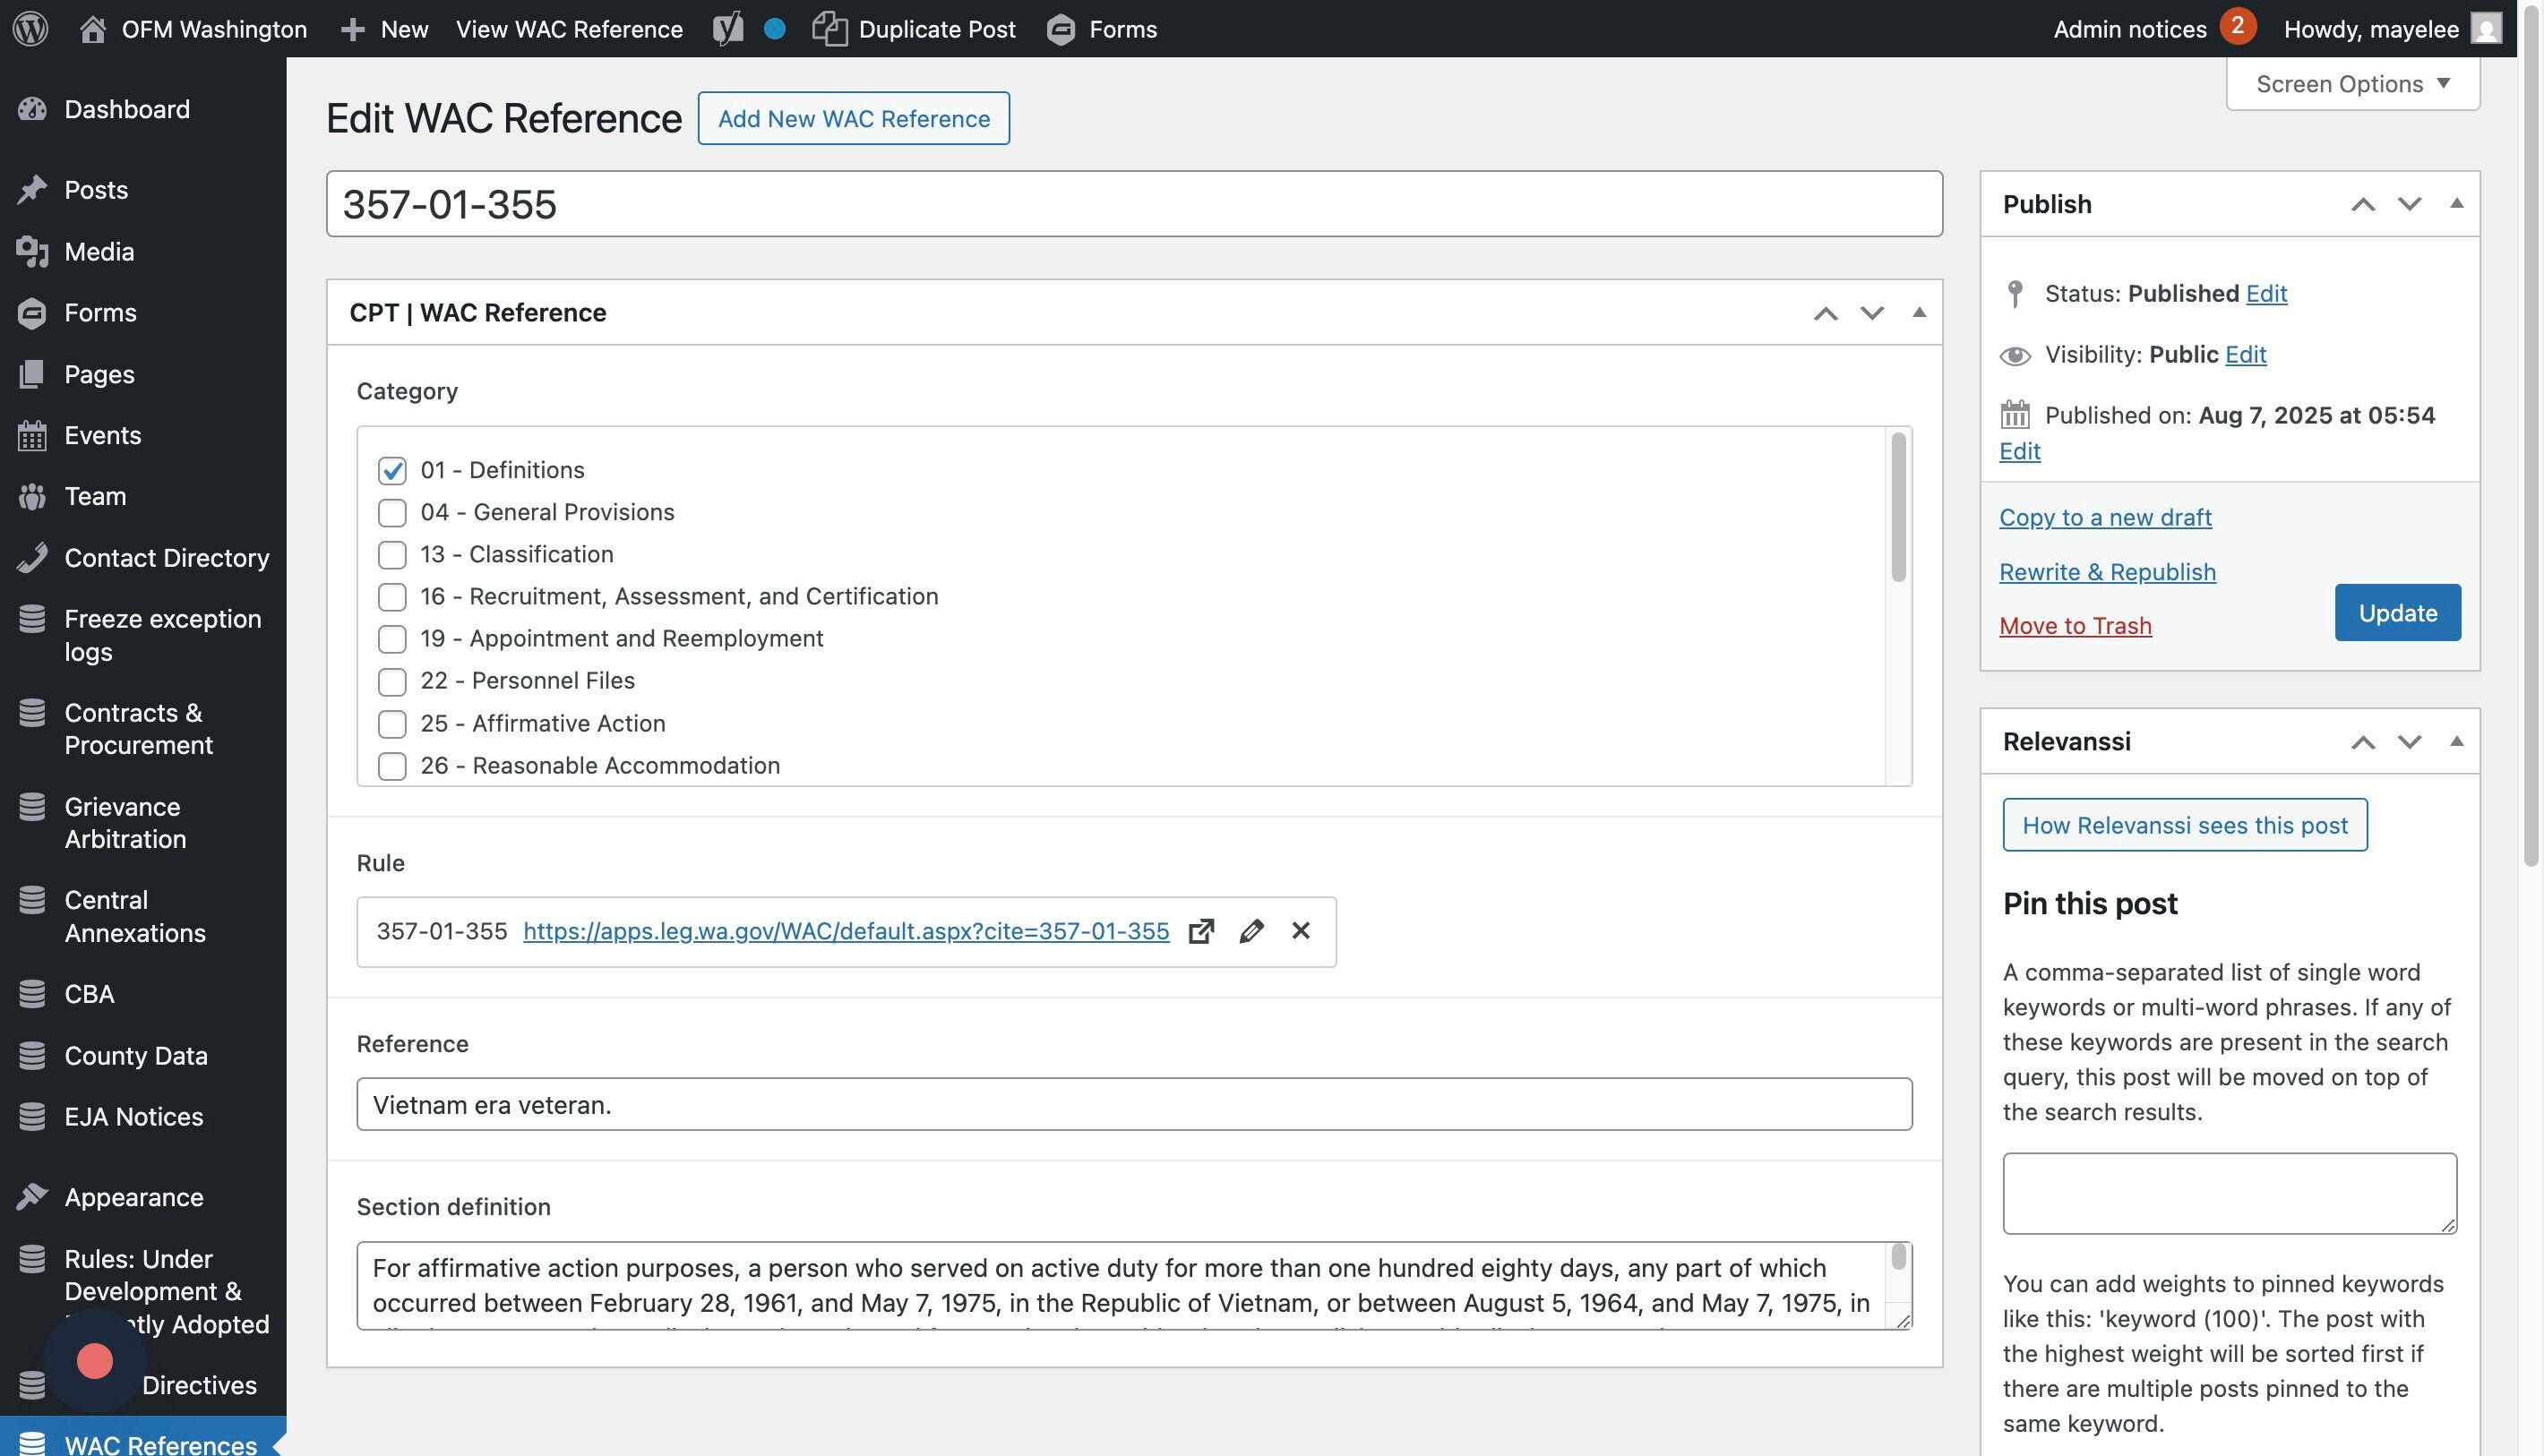Click into the Reference text field
The width and height of the screenshot is (2544, 1456).
point(1133,1104)
